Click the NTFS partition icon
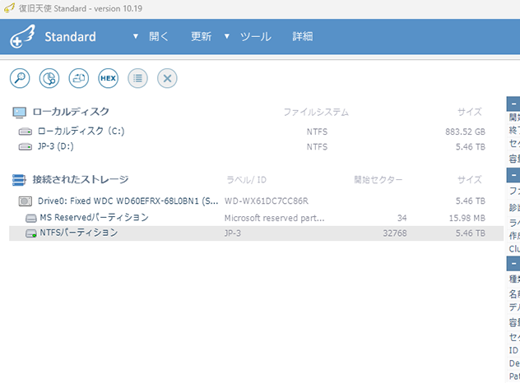Viewport: 520px width, 383px height. pyautogui.click(x=31, y=233)
